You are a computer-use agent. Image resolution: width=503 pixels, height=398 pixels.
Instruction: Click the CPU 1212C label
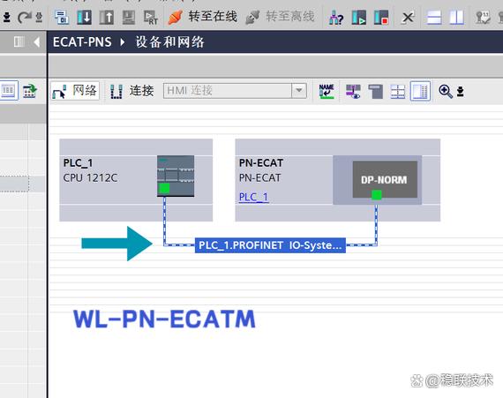click(90, 177)
